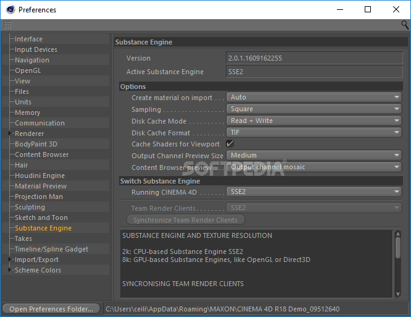Select Material Preview category
The width and height of the screenshot is (411, 317).
click(41, 186)
